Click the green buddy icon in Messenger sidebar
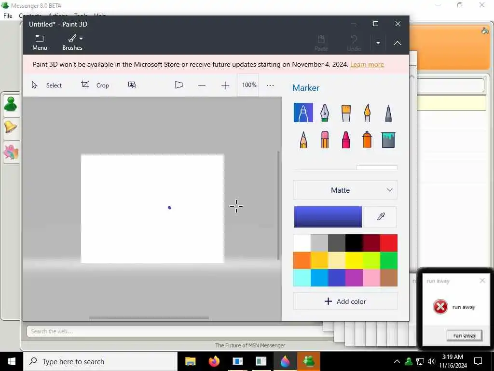Screen dimensions: 494x371 coord(11,104)
